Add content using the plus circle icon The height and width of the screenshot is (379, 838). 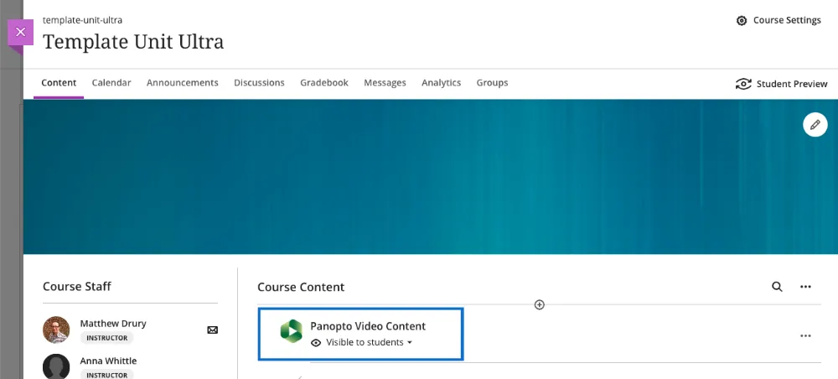(x=539, y=304)
